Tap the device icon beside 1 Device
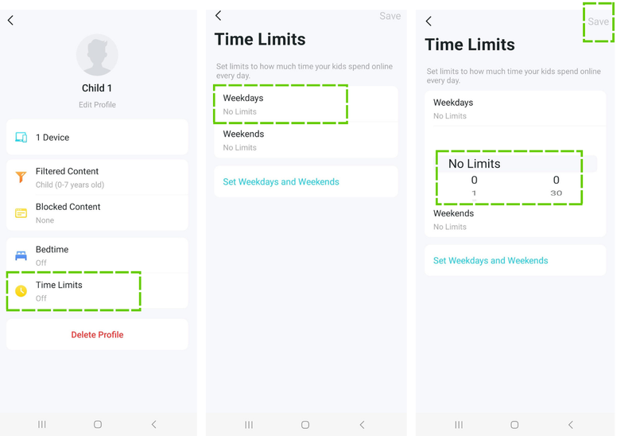The height and width of the screenshot is (436, 636). [x=21, y=138]
